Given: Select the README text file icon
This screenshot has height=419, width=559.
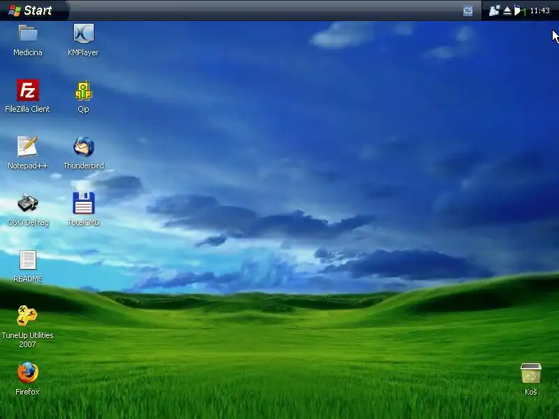Looking at the screenshot, I should (28, 260).
